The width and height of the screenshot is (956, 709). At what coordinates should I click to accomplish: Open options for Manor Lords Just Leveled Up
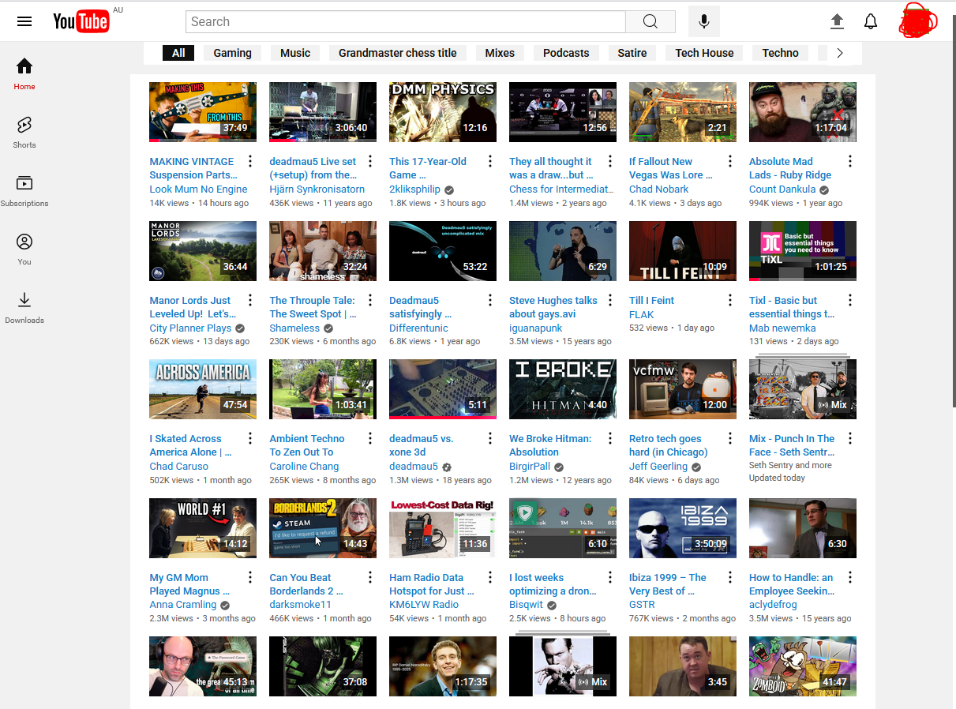tap(250, 300)
